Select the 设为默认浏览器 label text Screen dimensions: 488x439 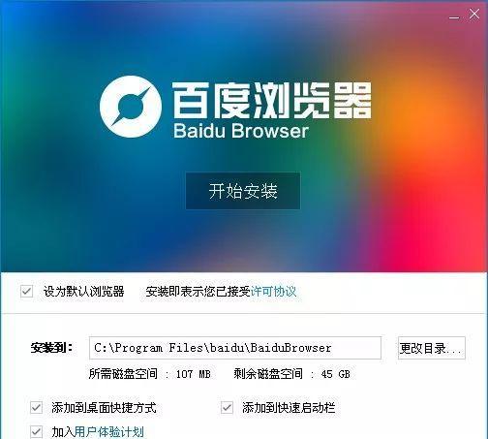[83, 292]
